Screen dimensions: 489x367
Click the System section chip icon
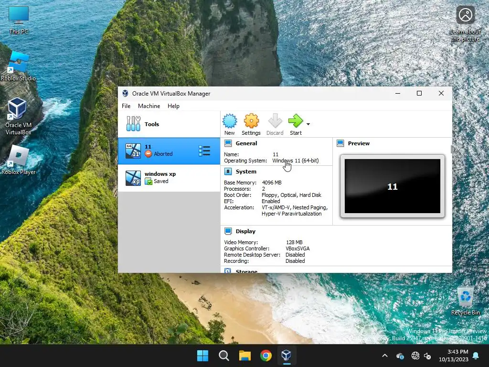click(228, 172)
